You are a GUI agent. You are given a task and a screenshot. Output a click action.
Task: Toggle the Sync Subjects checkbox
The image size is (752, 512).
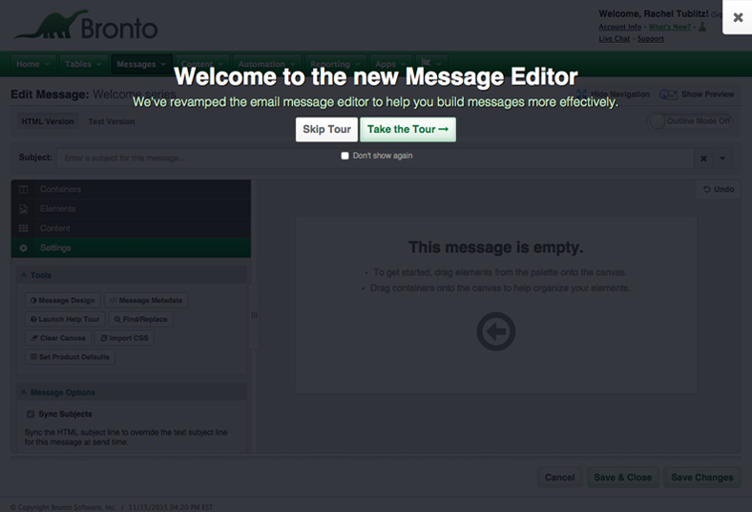click(x=31, y=415)
